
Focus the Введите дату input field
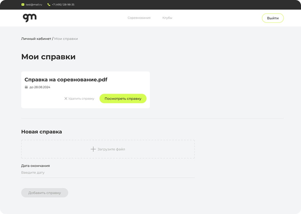(x=108, y=172)
